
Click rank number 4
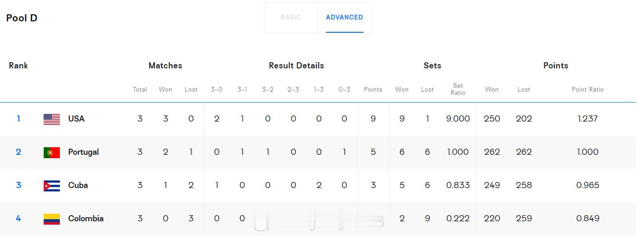click(19, 218)
